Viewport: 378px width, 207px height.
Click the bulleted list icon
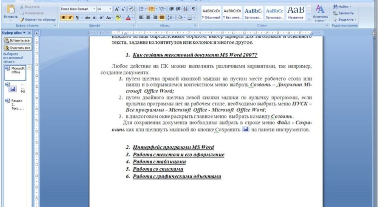(x=141, y=9)
